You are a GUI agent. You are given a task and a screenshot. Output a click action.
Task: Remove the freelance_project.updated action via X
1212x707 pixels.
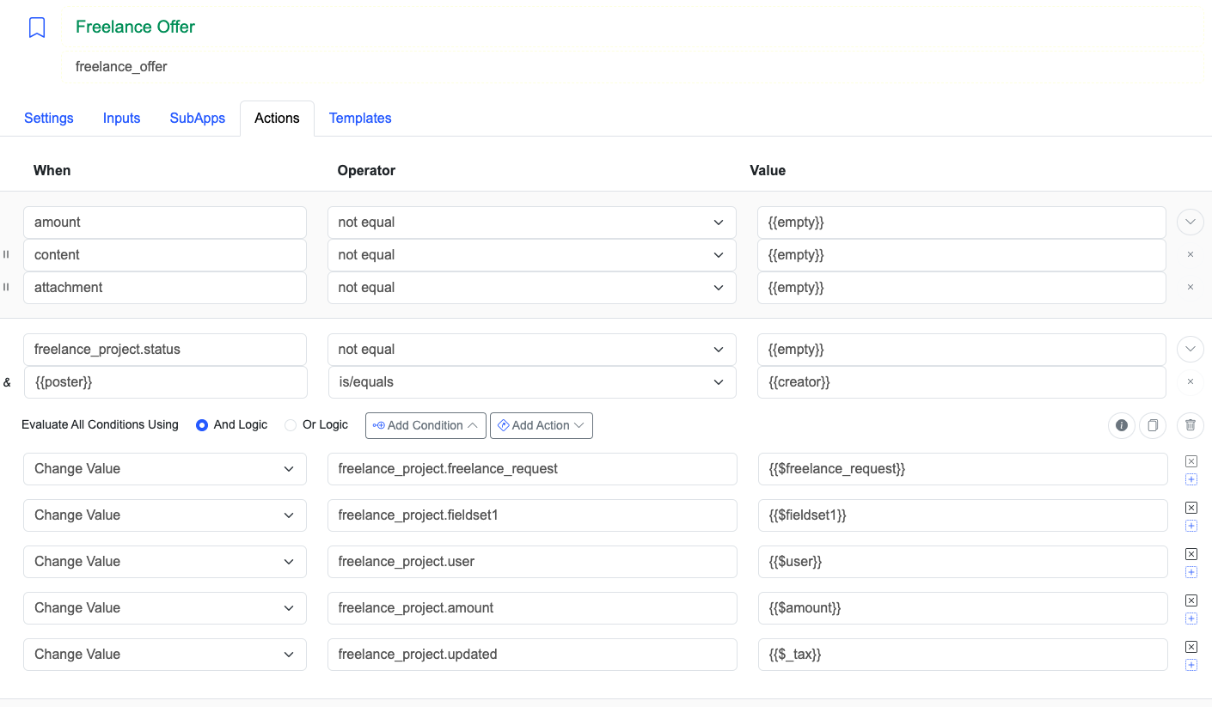click(1191, 647)
